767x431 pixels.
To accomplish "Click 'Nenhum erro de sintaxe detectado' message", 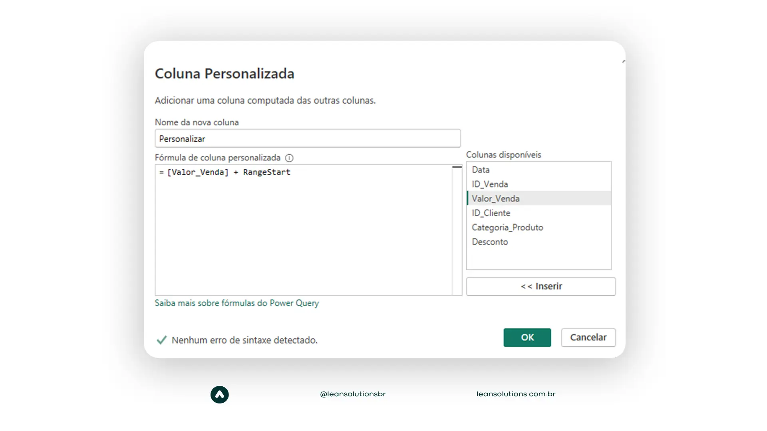I will (244, 340).
